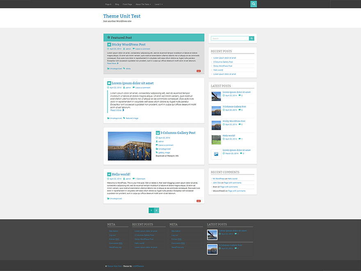Image resolution: width=361 pixels, height=271 pixels.
Task: Expand the Level 1 dropdown menu
Action: tap(158, 4)
